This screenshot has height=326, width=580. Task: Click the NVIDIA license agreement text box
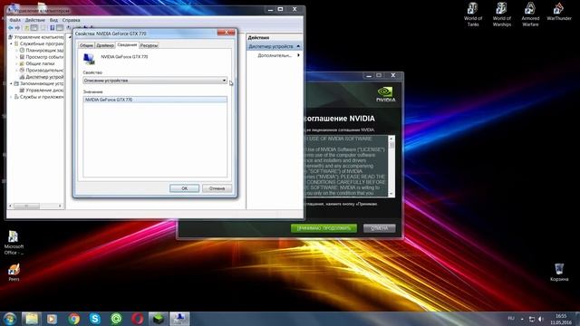(x=346, y=166)
